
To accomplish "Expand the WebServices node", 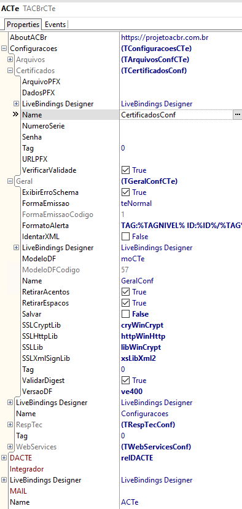I will click(x=10, y=447).
